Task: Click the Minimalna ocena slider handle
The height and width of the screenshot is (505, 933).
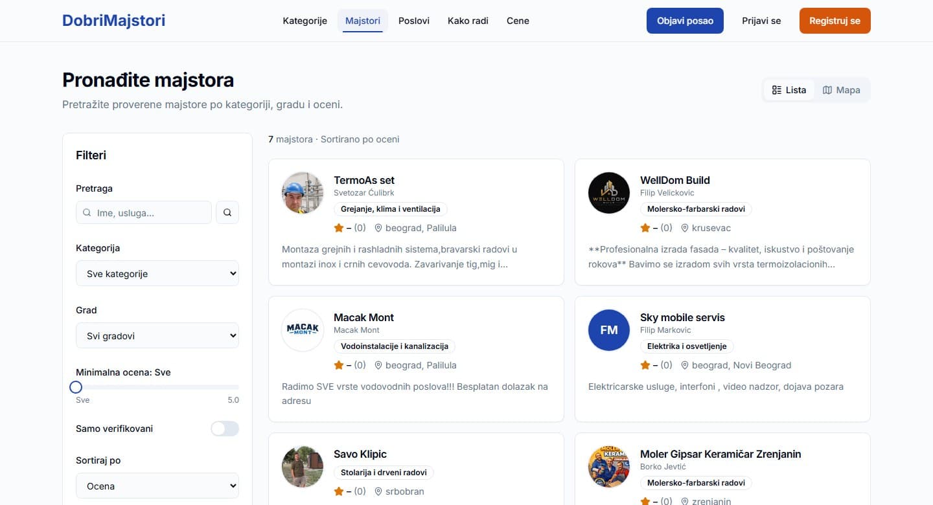Action: (76, 387)
